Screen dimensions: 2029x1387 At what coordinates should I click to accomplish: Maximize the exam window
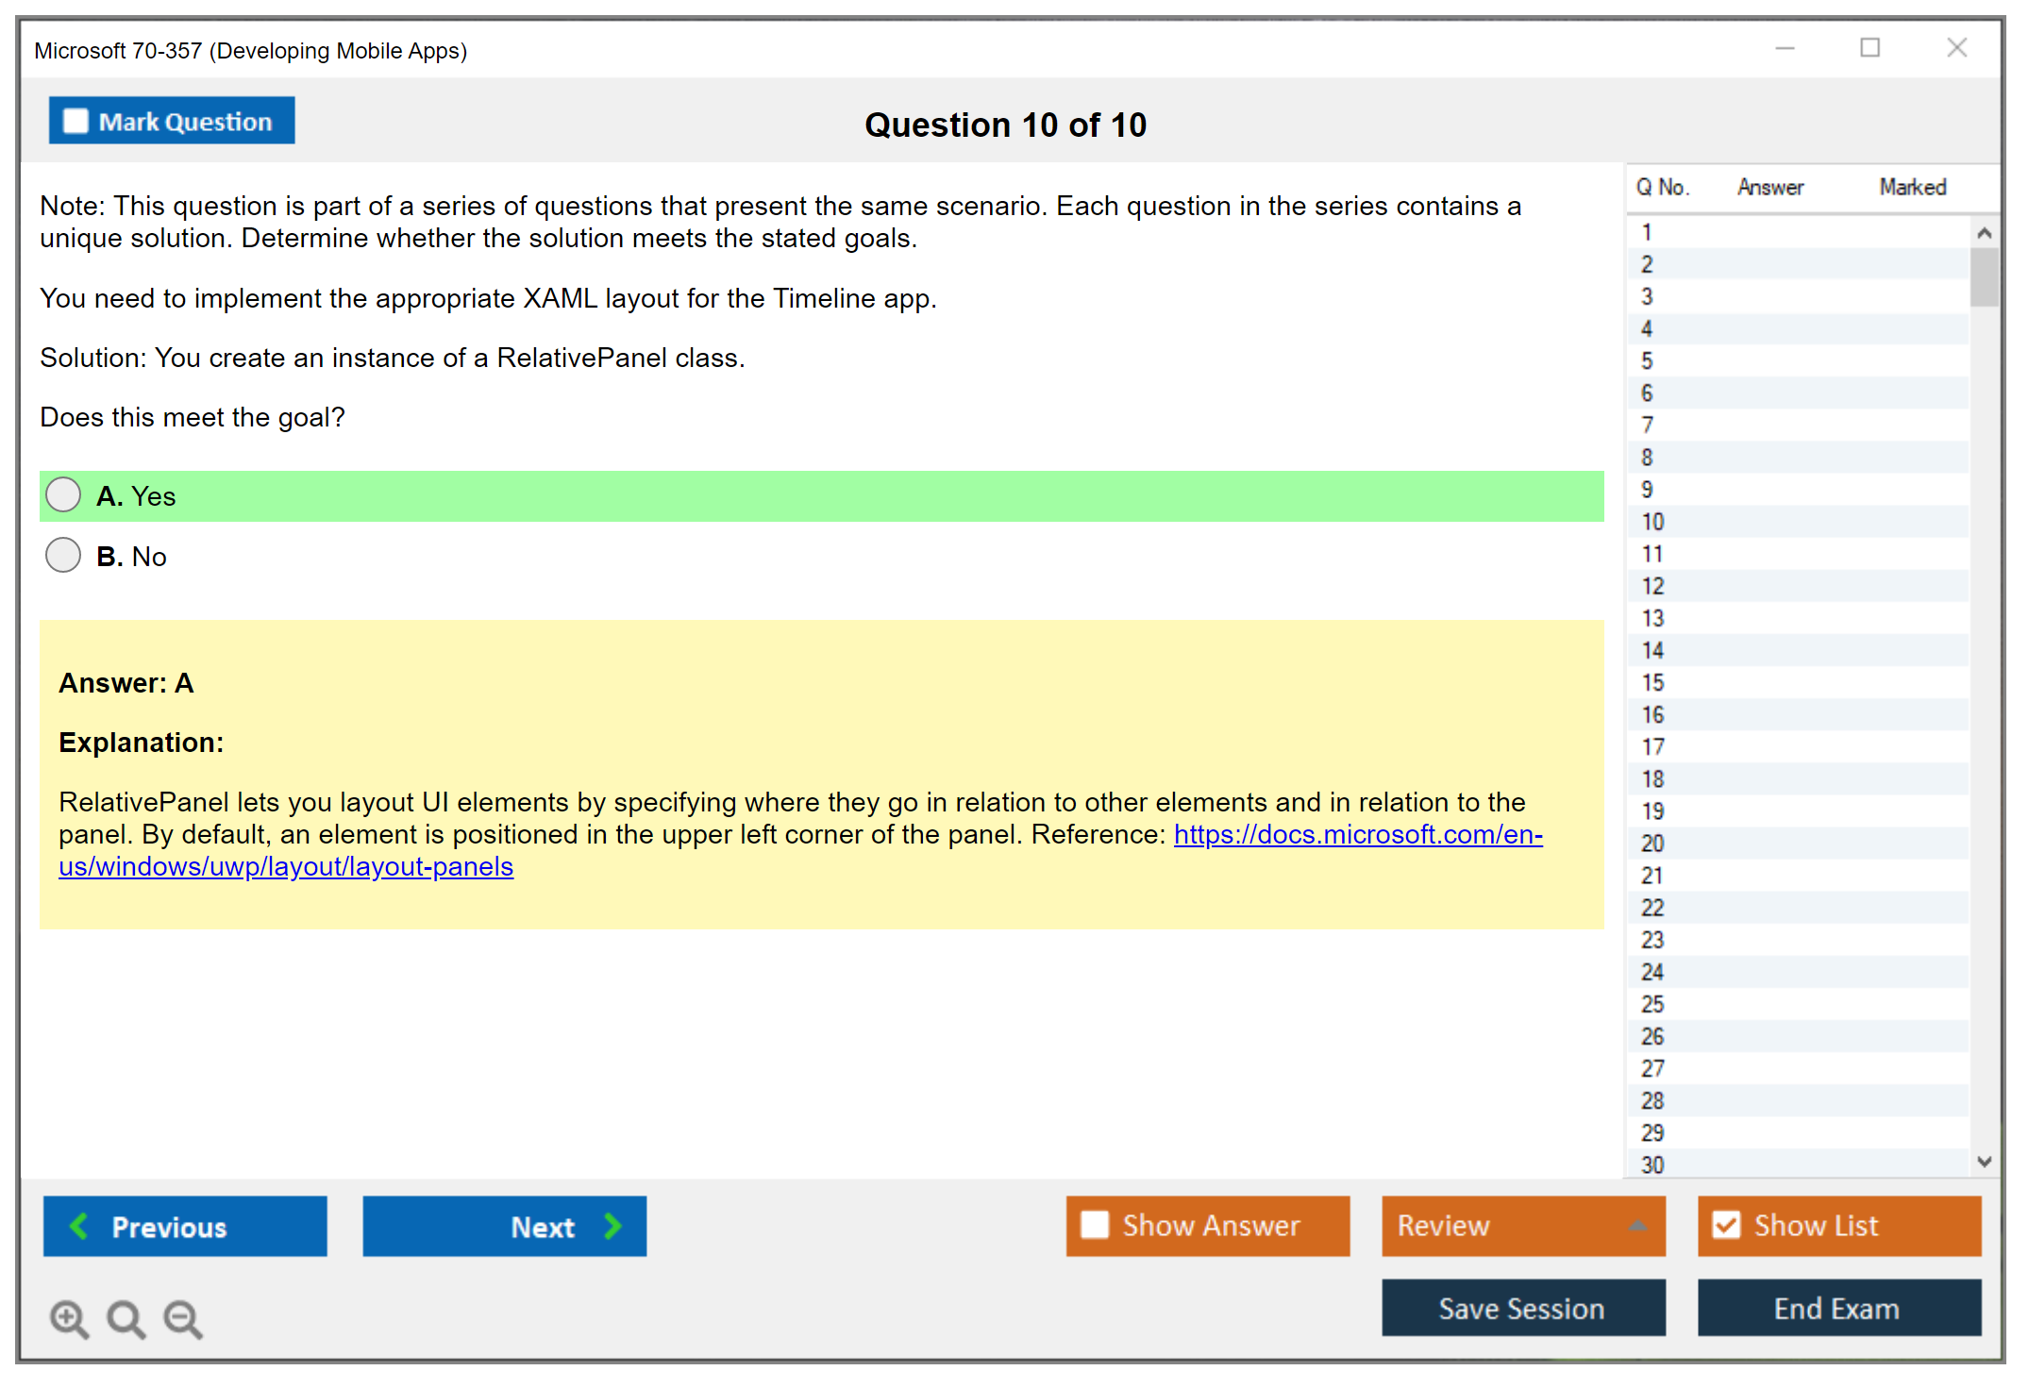pyautogui.click(x=1870, y=48)
